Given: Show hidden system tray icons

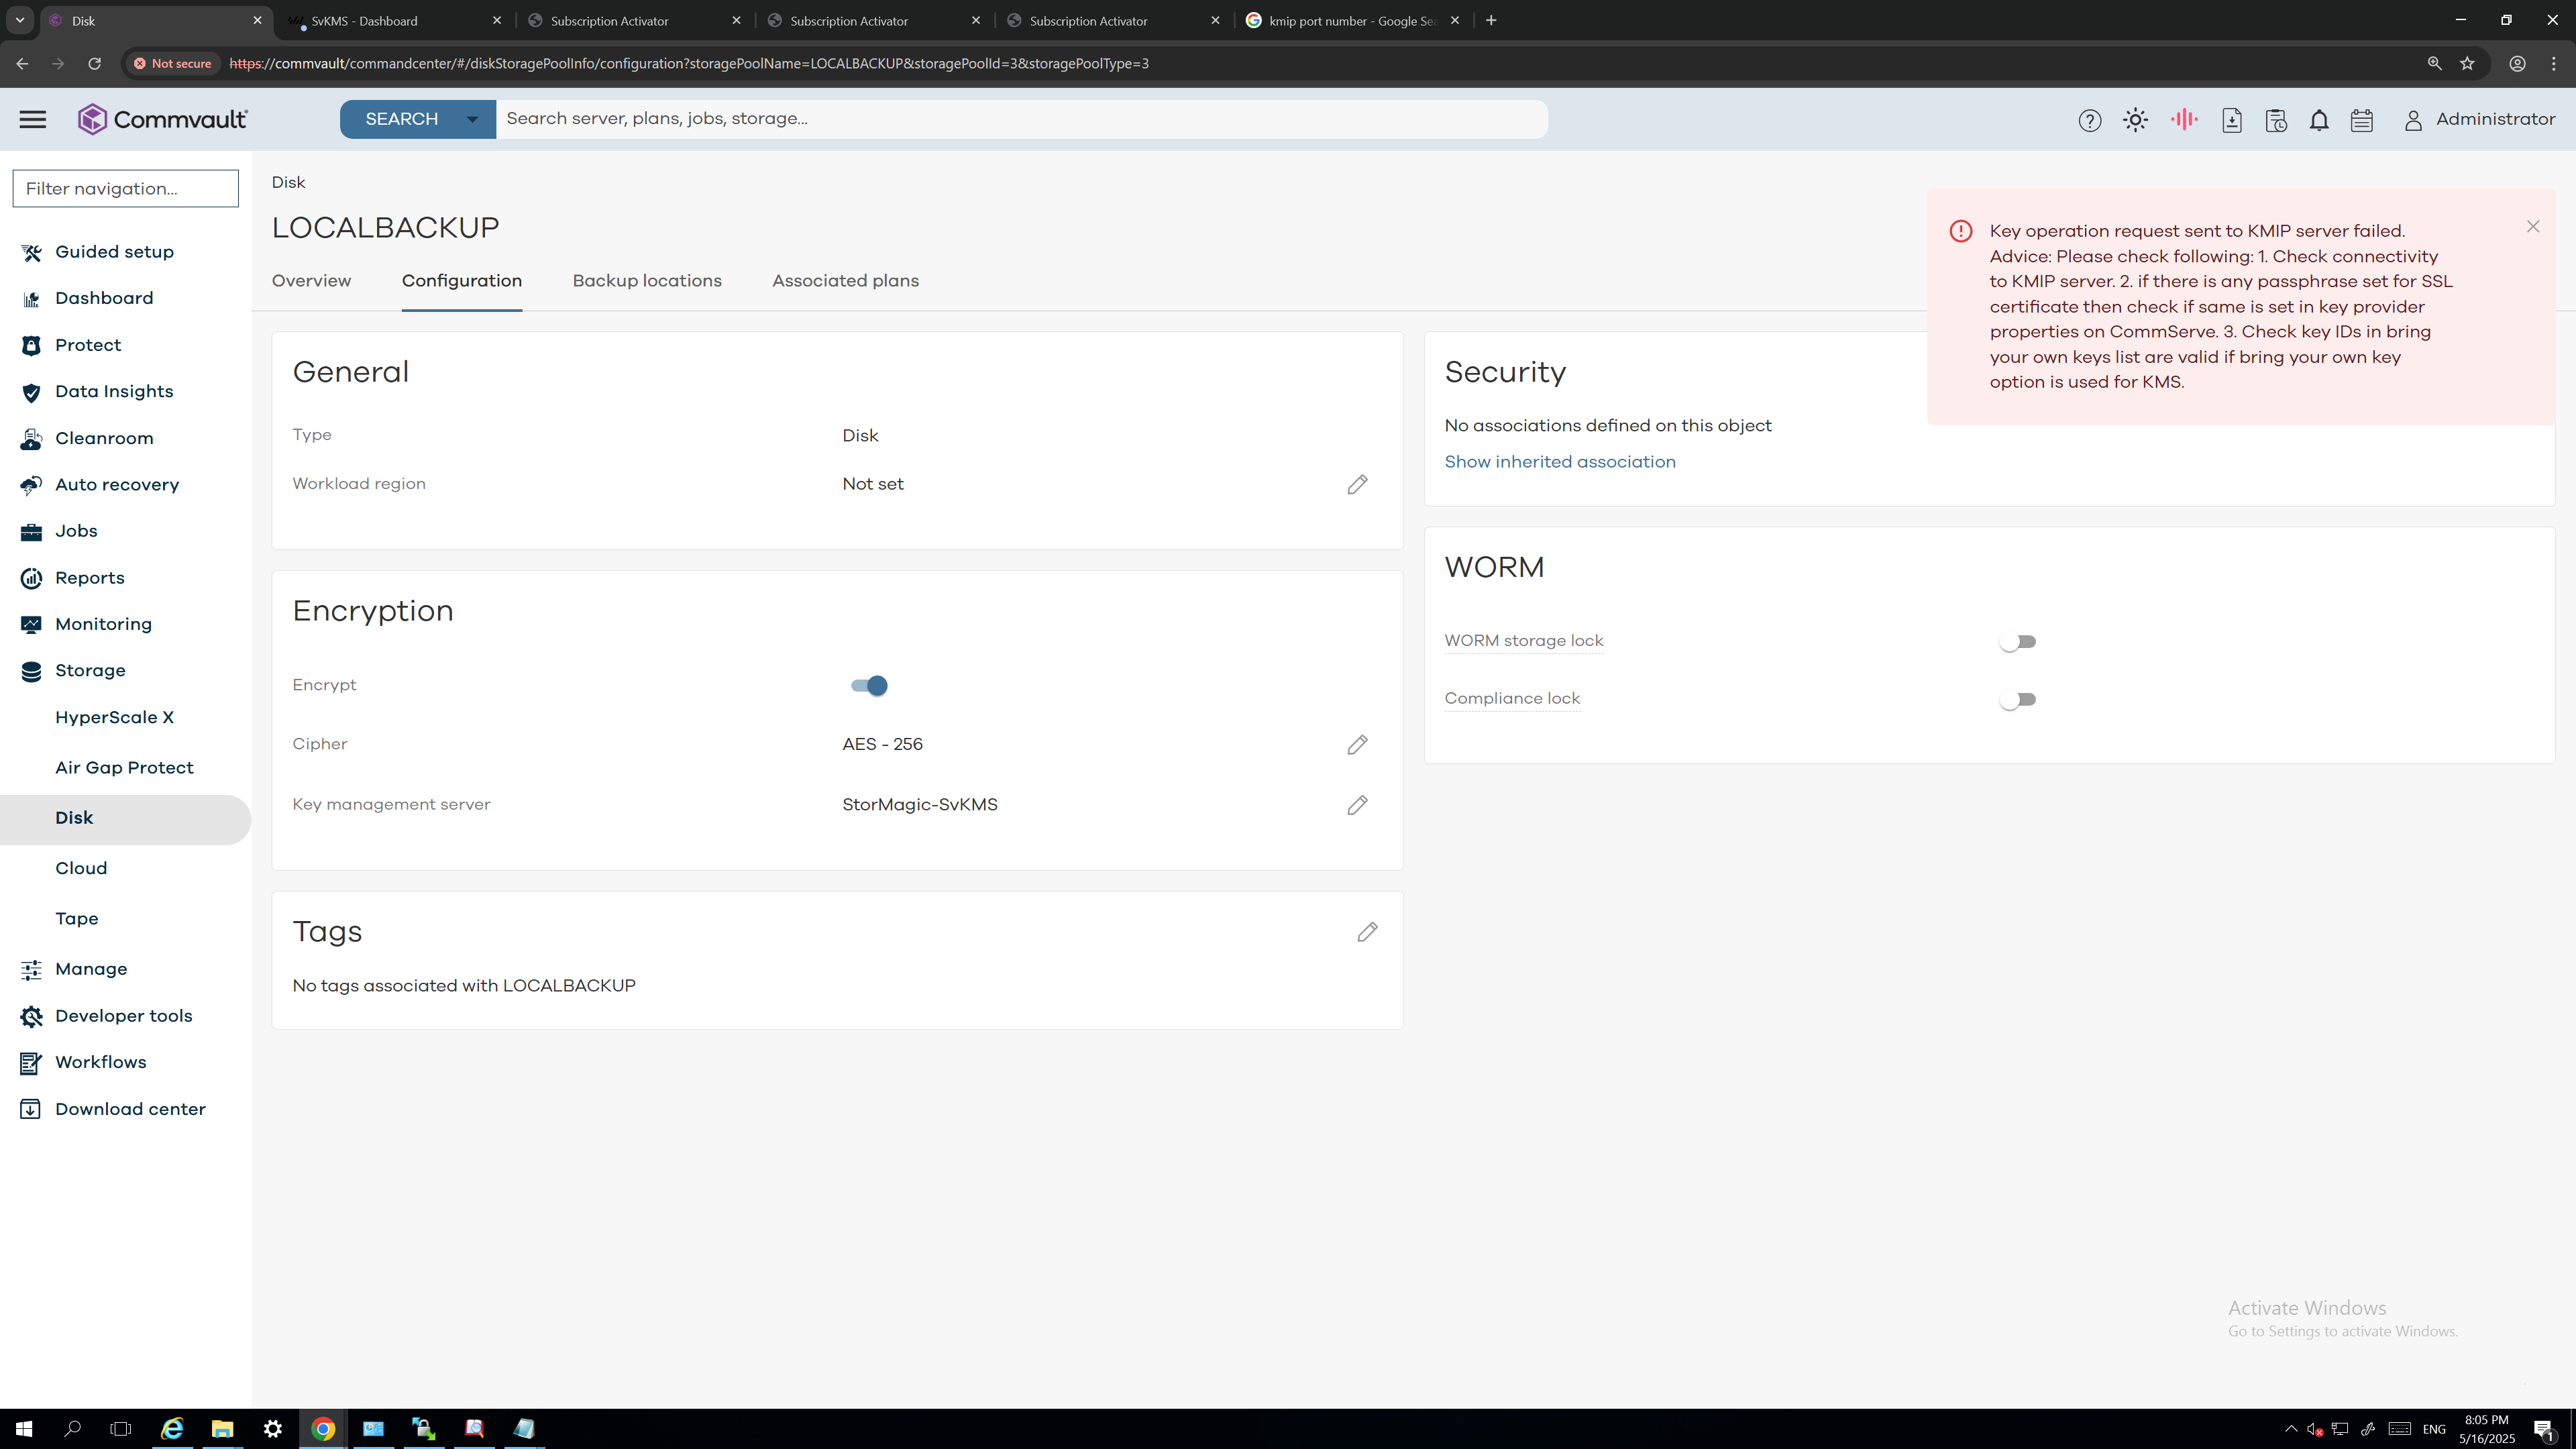Looking at the screenshot, I should (2291, 1429).
